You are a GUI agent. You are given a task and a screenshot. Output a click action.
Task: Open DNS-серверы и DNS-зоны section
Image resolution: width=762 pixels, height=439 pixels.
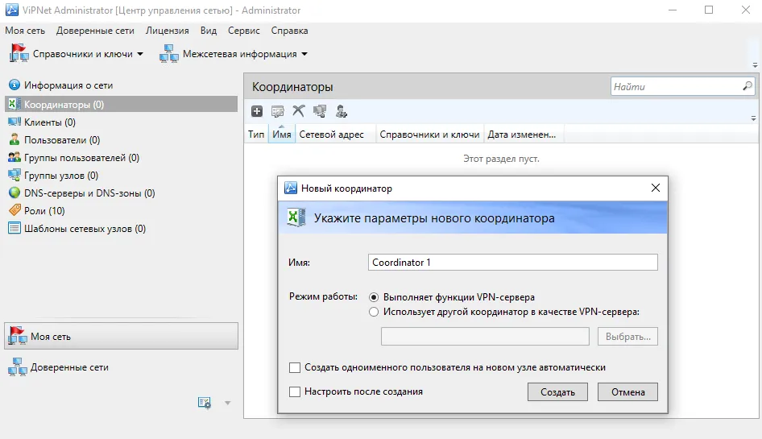pyautogui.click(x=82, y=193)
